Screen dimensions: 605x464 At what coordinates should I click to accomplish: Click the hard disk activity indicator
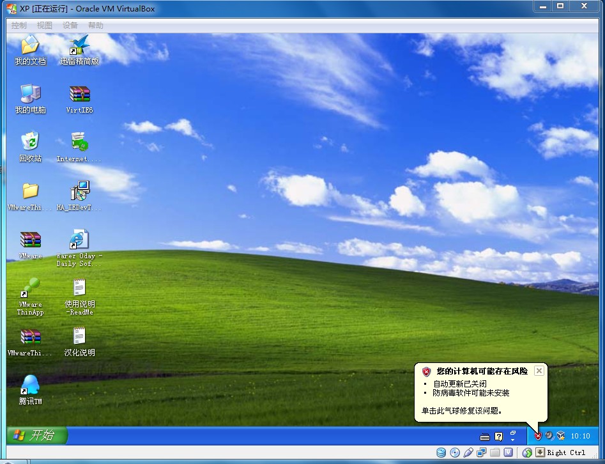pos(441,452)
